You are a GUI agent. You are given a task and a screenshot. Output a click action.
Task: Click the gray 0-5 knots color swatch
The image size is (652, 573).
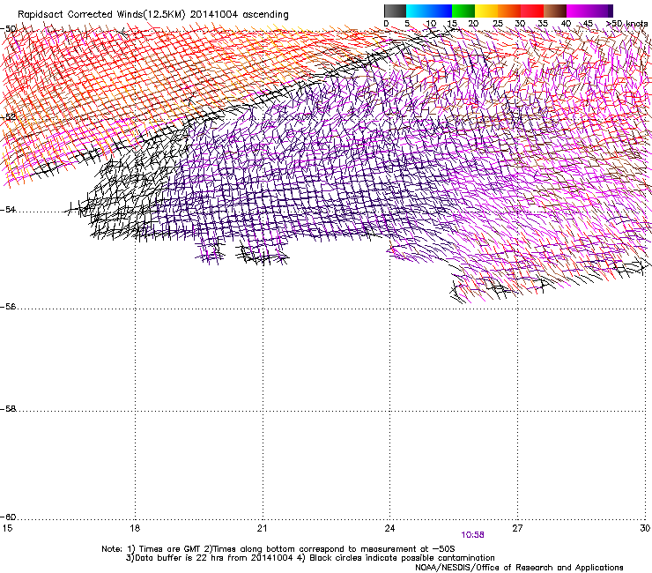(x=395, y=11)
